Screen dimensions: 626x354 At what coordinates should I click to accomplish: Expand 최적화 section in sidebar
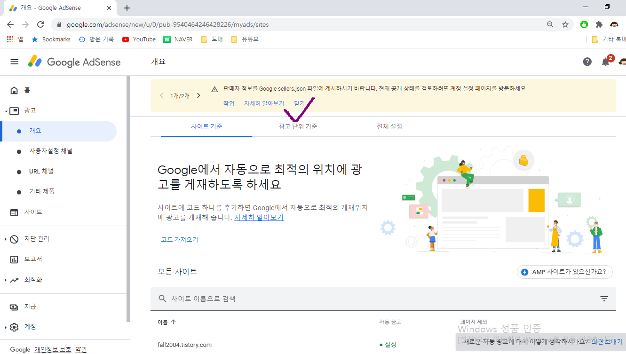tap(6, 280)
